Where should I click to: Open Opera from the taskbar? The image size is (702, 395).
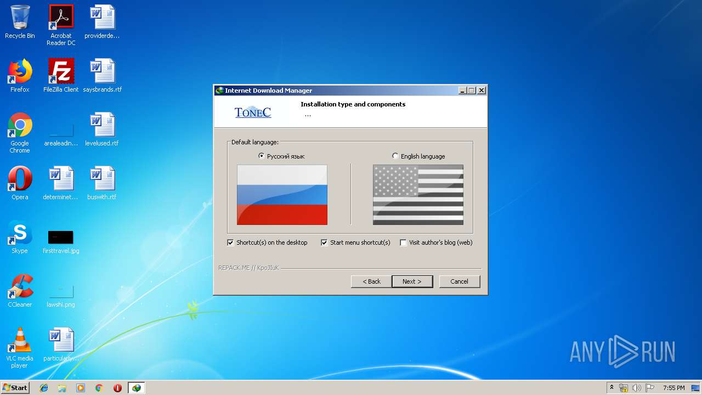pyautogui.click(x=117, y=388)
